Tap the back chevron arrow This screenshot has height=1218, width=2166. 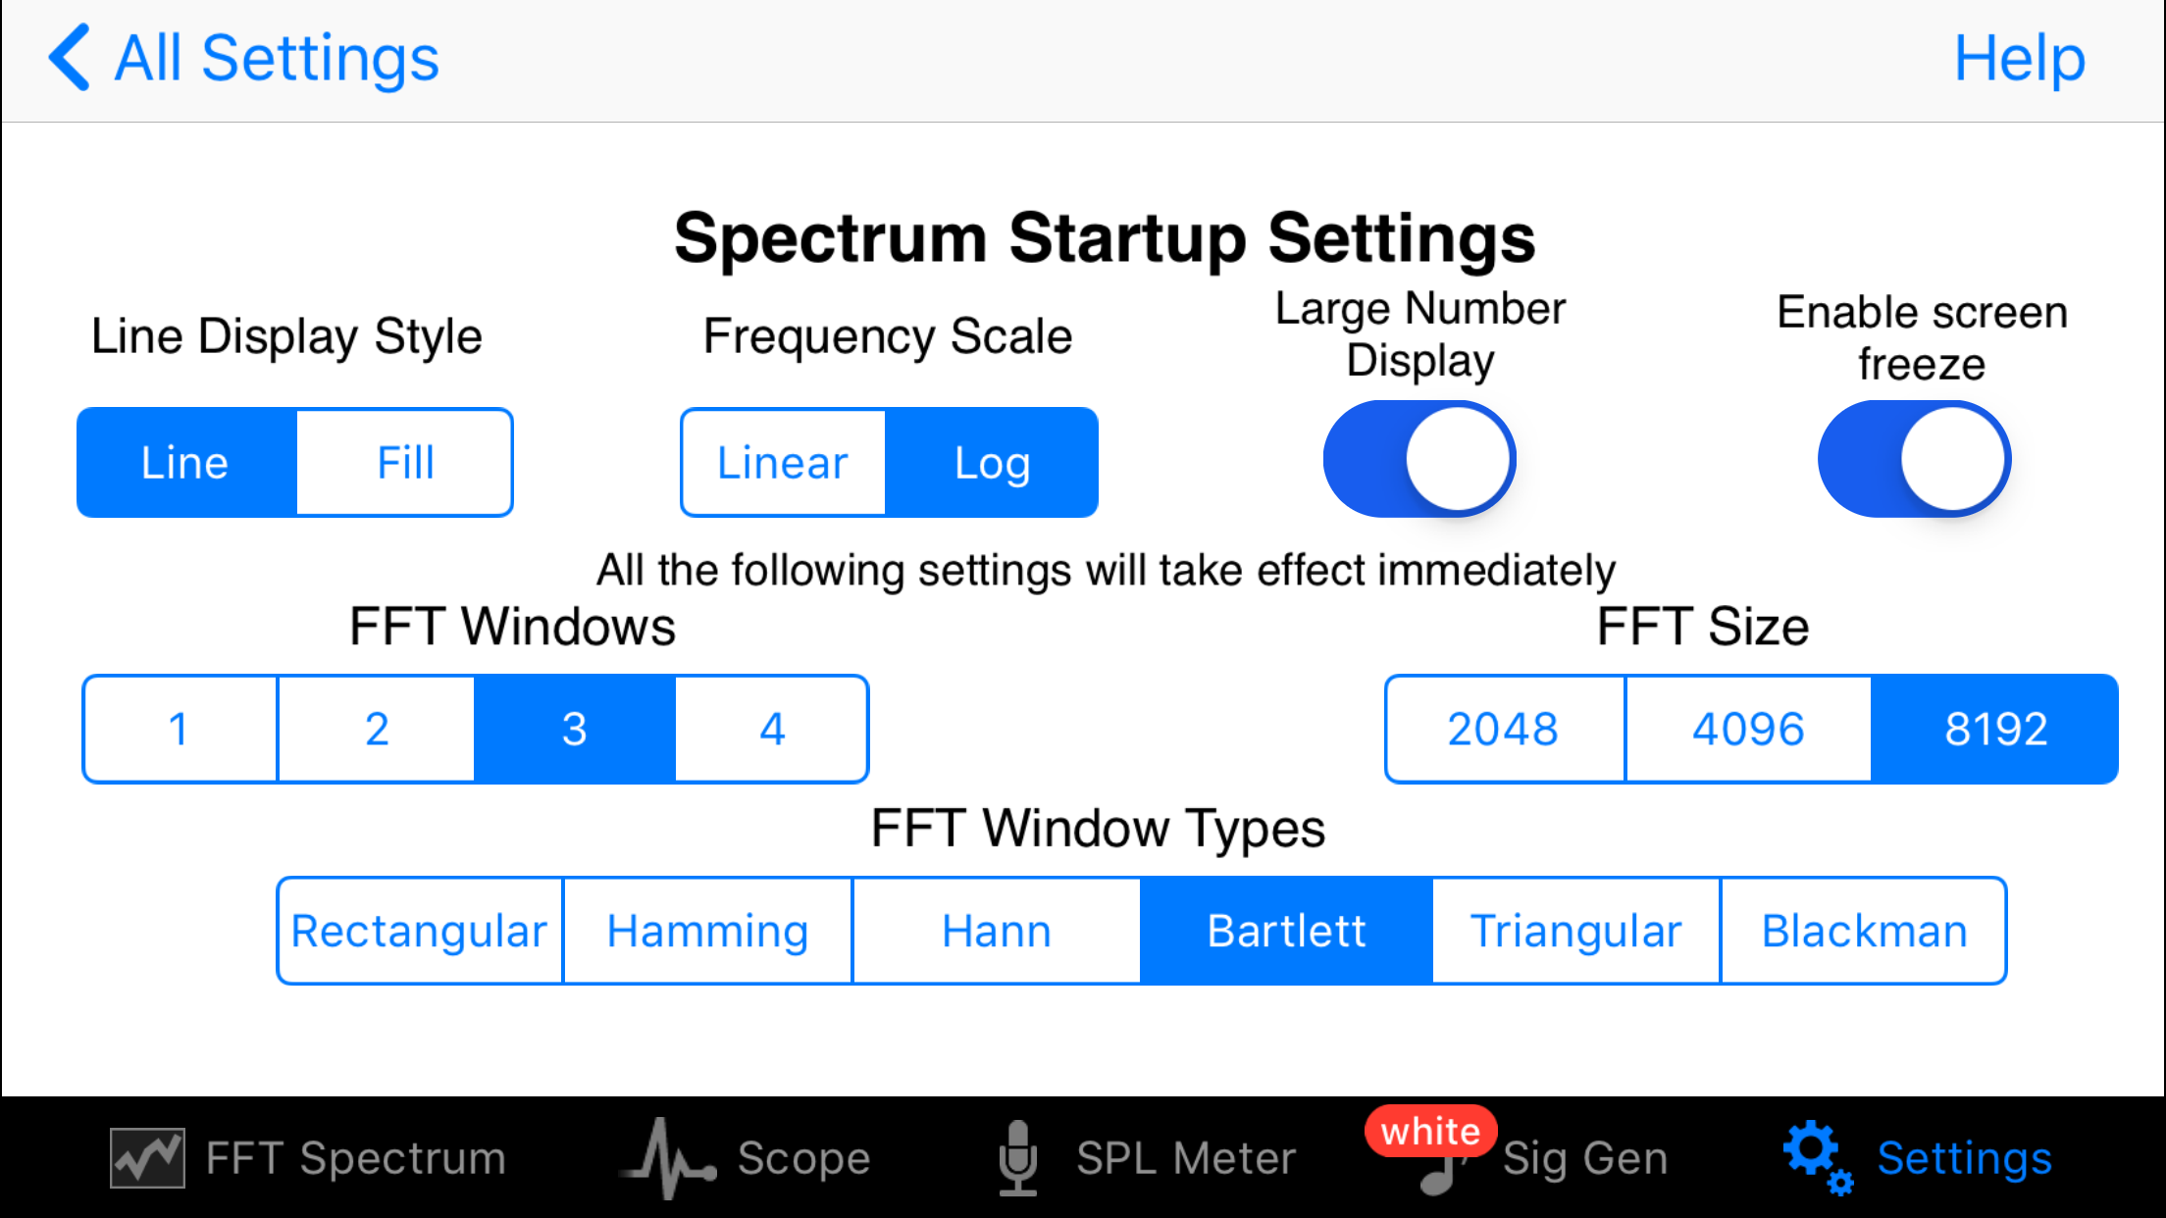click(x=69, y=58)
